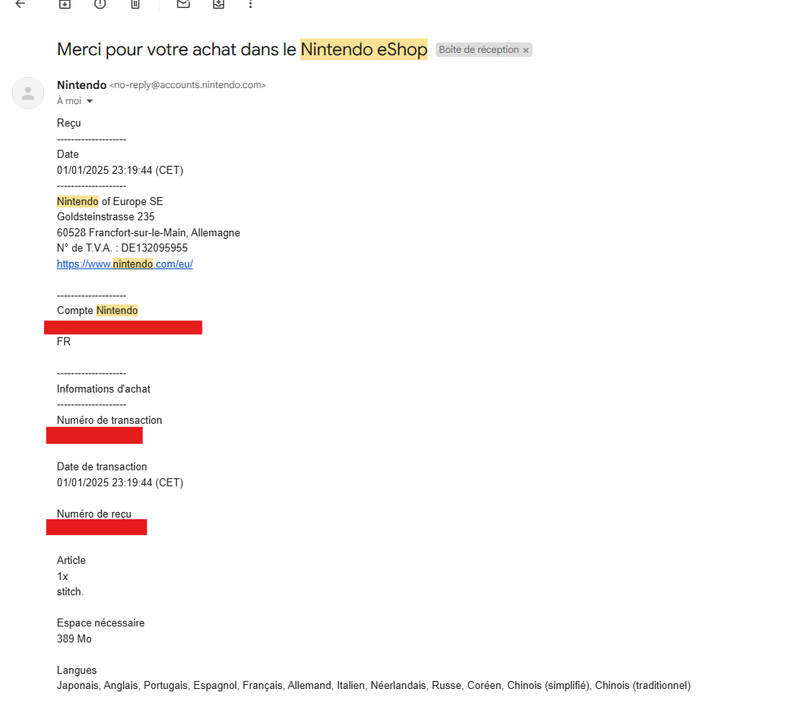Click the no-reply@accounts.nintendo.com address

tap(187, 85)
